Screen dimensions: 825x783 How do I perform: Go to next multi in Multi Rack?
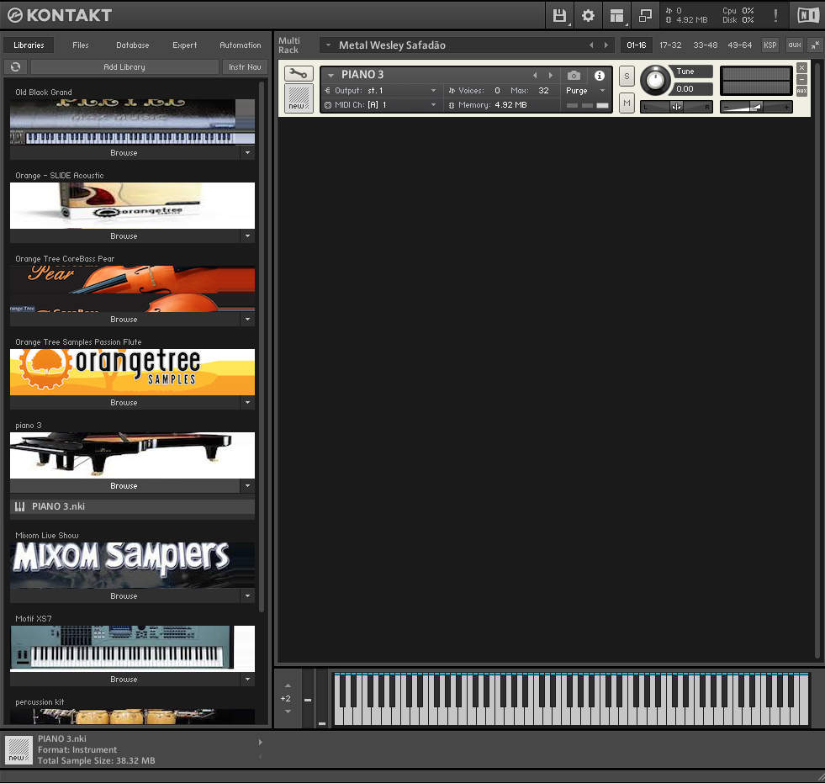[606, 45]
